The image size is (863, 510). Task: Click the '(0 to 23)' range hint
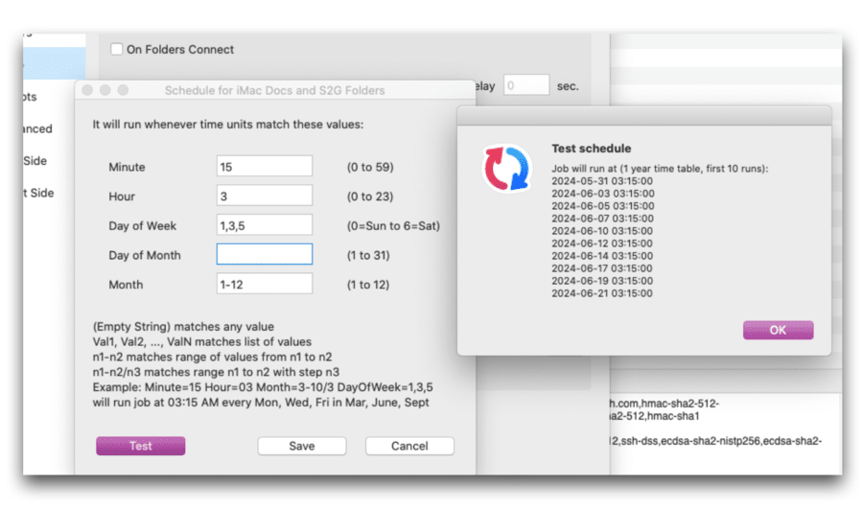click(x=370, y=197)
